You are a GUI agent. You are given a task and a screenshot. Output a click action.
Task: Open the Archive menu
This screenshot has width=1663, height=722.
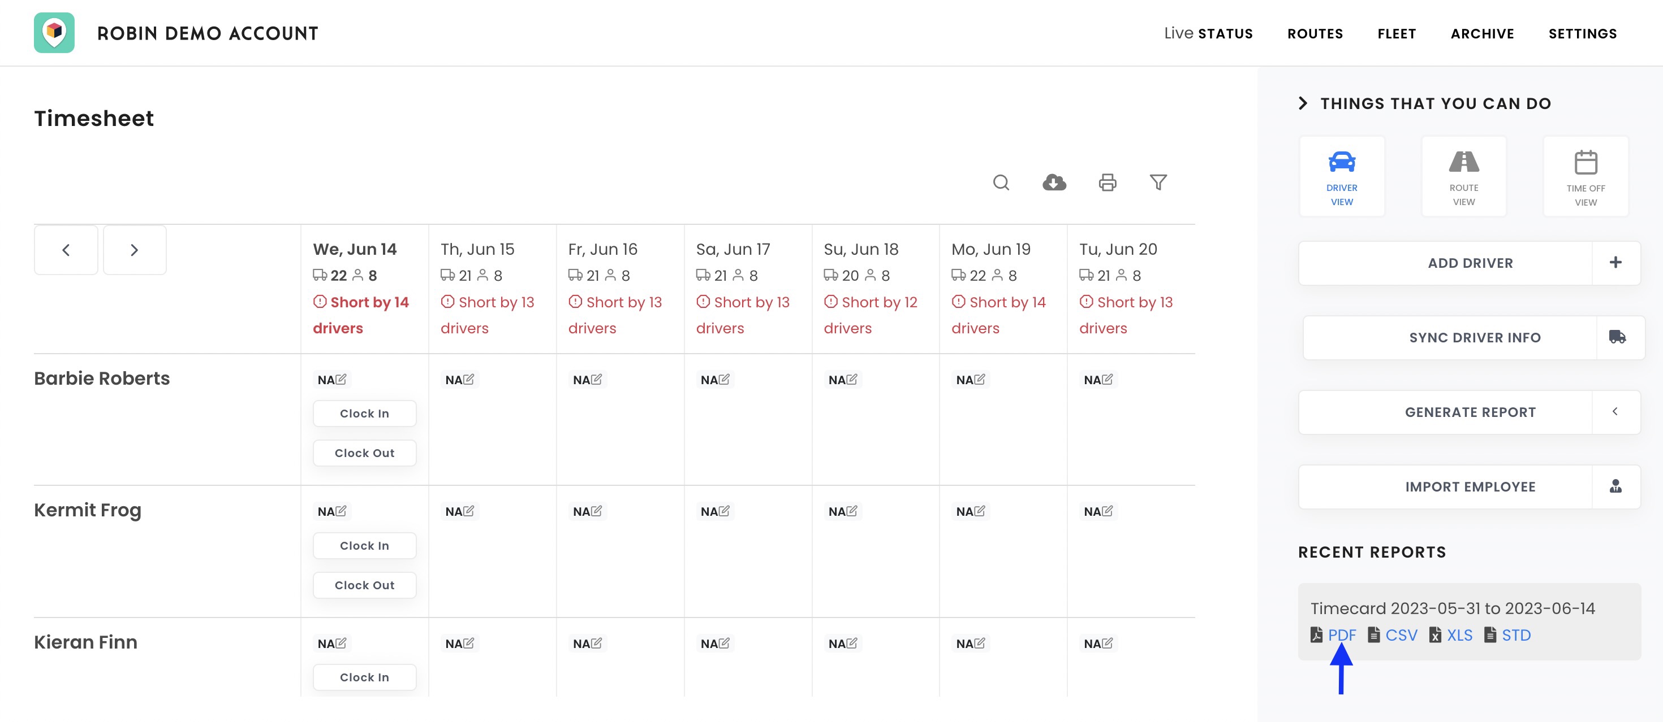(1482, 33)
